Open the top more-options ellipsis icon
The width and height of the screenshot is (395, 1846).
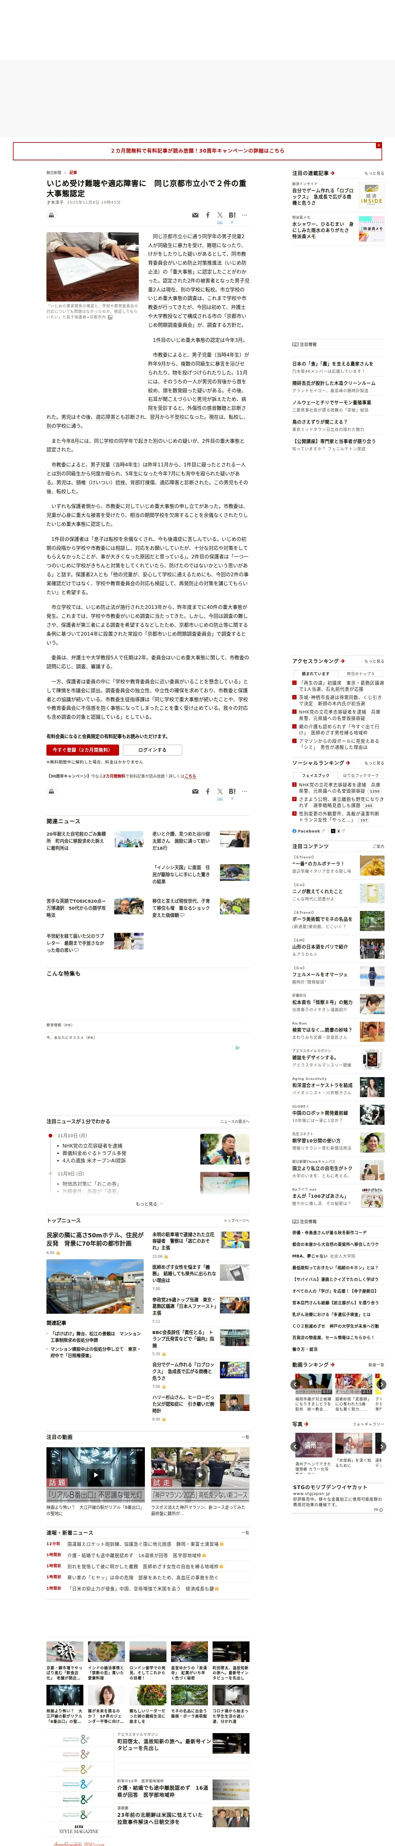[245, 215]
